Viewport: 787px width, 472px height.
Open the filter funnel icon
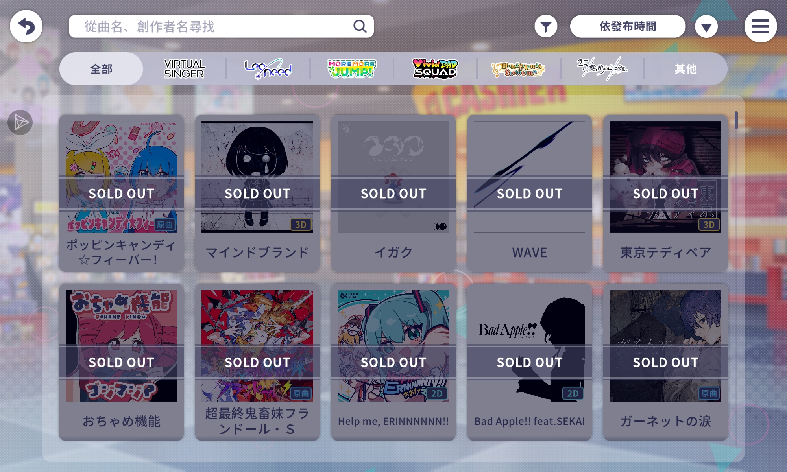546,26
